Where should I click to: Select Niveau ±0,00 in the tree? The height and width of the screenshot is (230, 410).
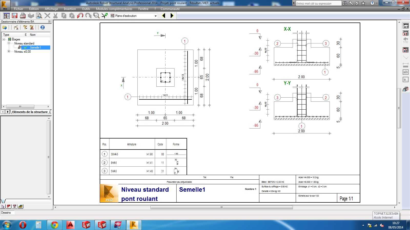pyautogui.click(x=23, y=52)
